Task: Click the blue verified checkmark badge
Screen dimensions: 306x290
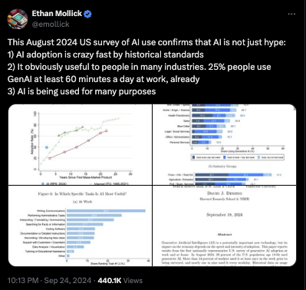Action: point(87,14)
